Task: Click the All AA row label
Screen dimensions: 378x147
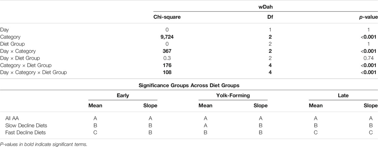Action: (12, 119)
